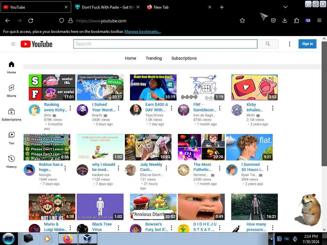327x245 pixels.
Task: Open the Pocket save icon
Action: pyautogui.click(x=273, y=21)
